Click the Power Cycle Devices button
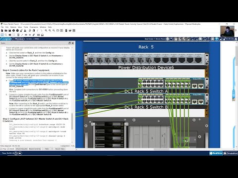Viewport: 238px width, 178px height. pos(16,153)
